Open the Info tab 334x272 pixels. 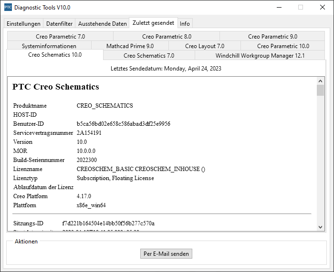(x=185, y=24)
